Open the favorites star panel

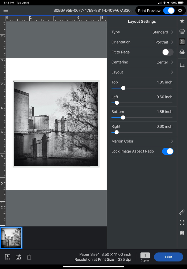click(182, 21)
